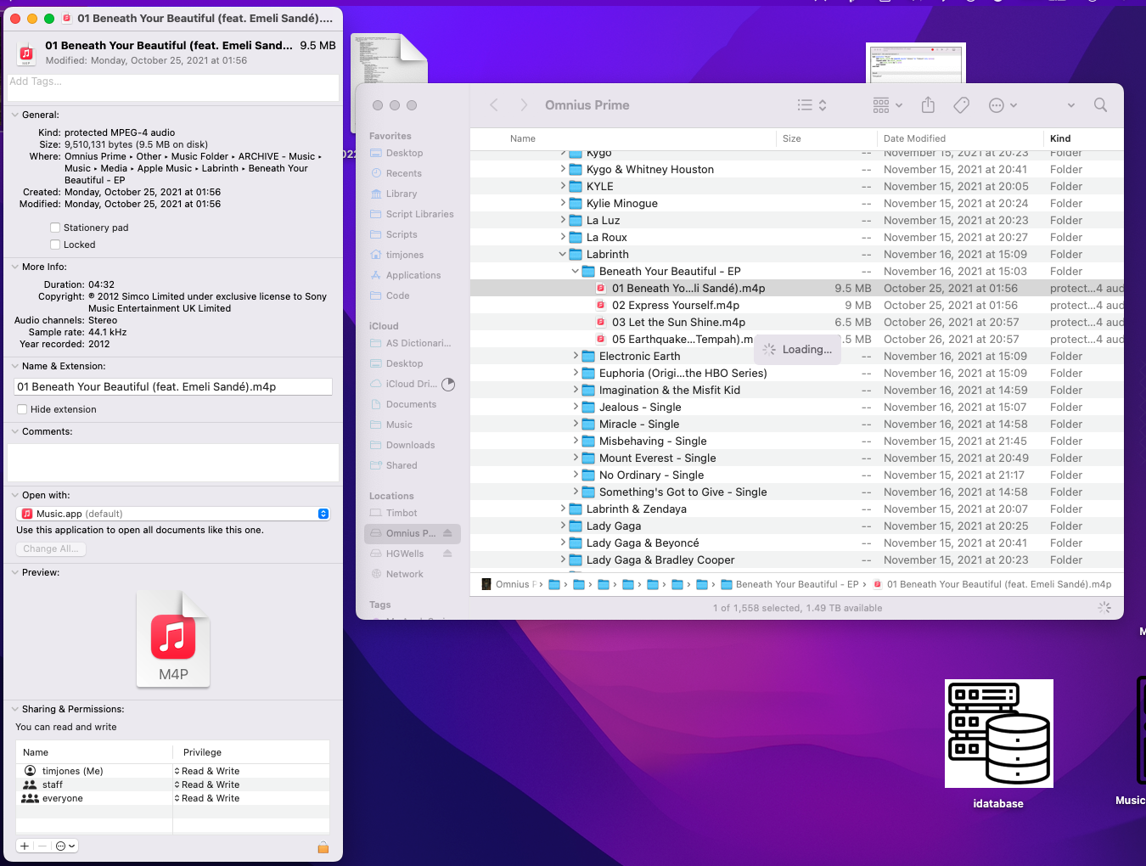Toggle the Hide extension checkbox
This screenshot has width=1146, height=866.
tap(22, 409)
